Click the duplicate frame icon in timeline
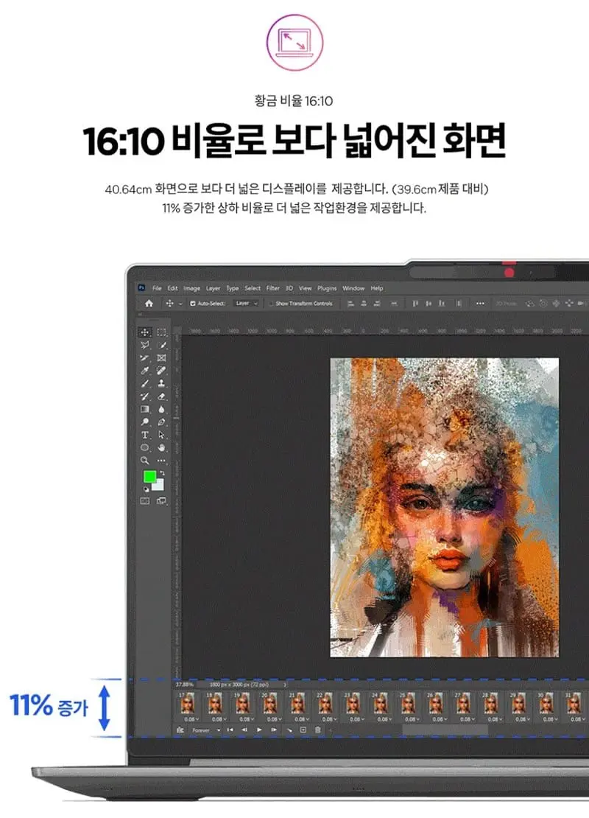This screenshot has height=818, width=589. (303, 730)
